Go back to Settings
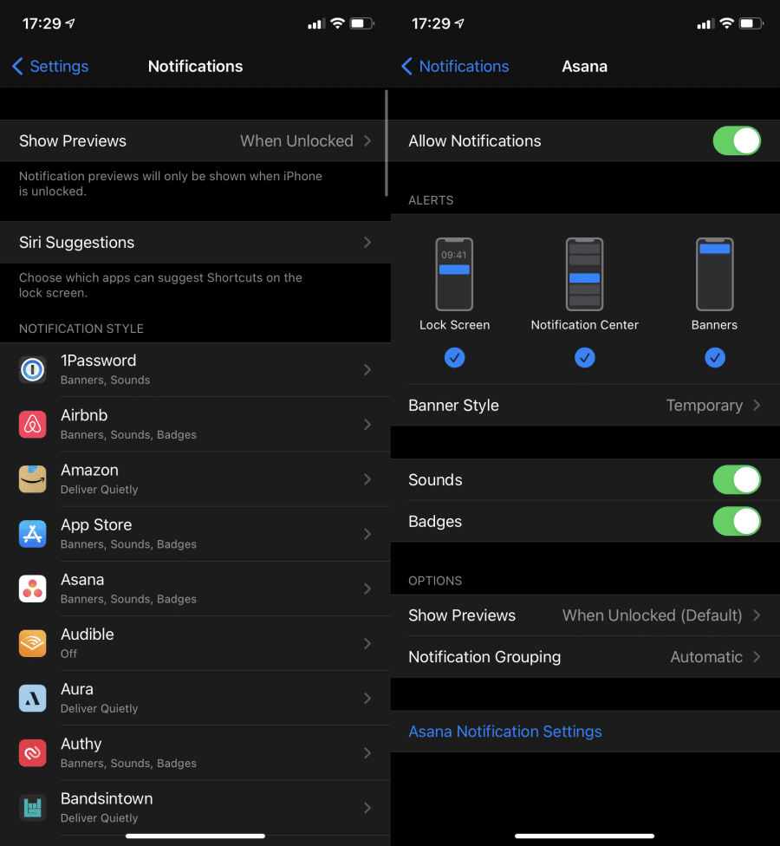The height and width of the screenshot is (846, 780). 50,67
